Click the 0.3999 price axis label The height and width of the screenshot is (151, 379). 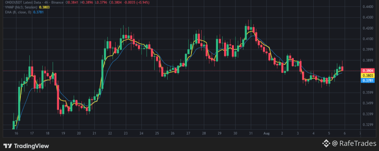(368, 50)
